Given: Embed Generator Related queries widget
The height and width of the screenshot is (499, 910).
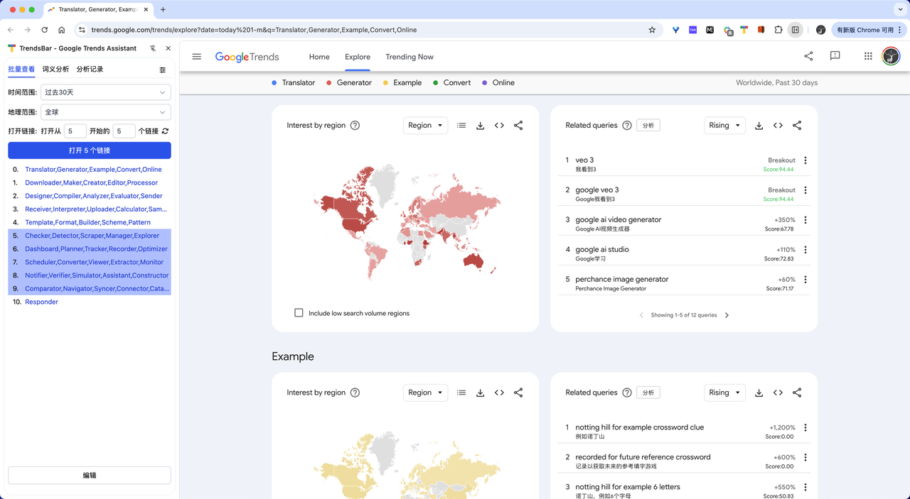Looking at the screenshot, I should [x=778, y=126].
